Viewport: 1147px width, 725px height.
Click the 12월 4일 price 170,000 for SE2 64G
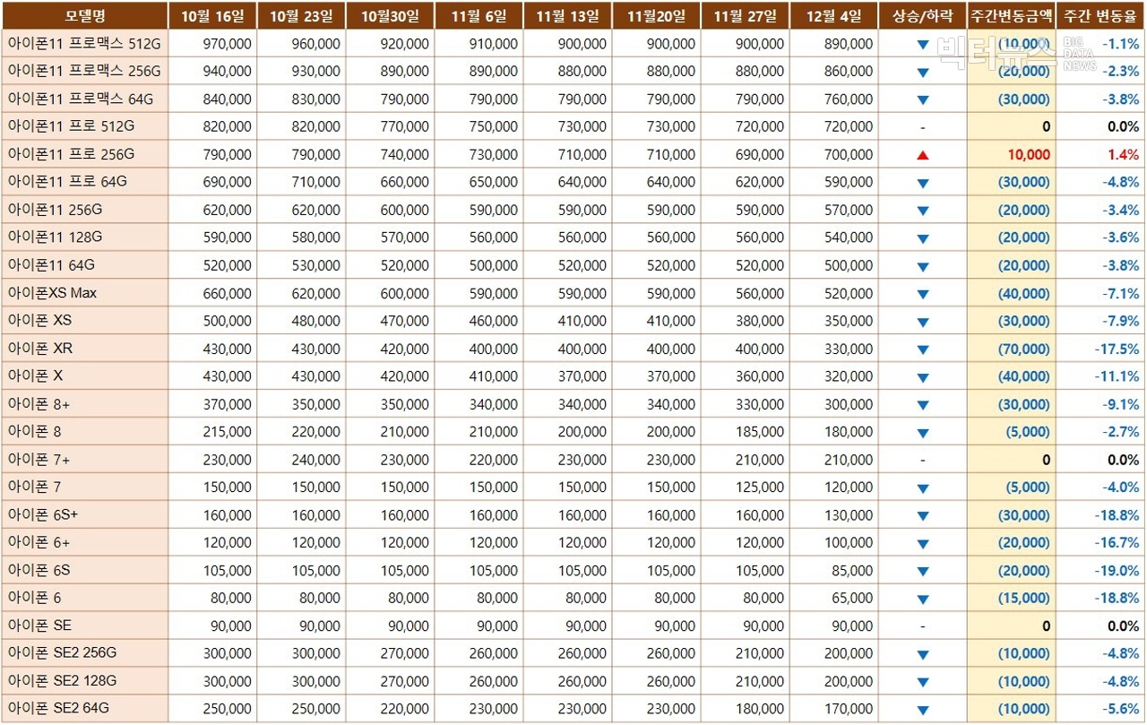click(x=848, y=709)
